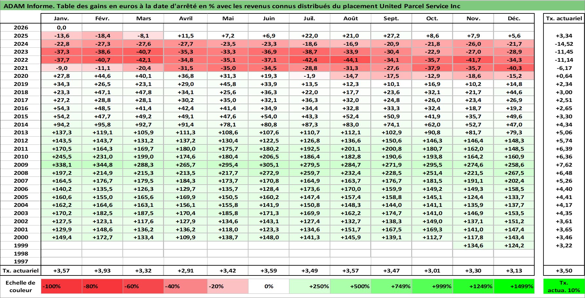Click the +500% legend swatch
Image resolution: width=585 pixels, height=298 pixels.
click(351, 286)
